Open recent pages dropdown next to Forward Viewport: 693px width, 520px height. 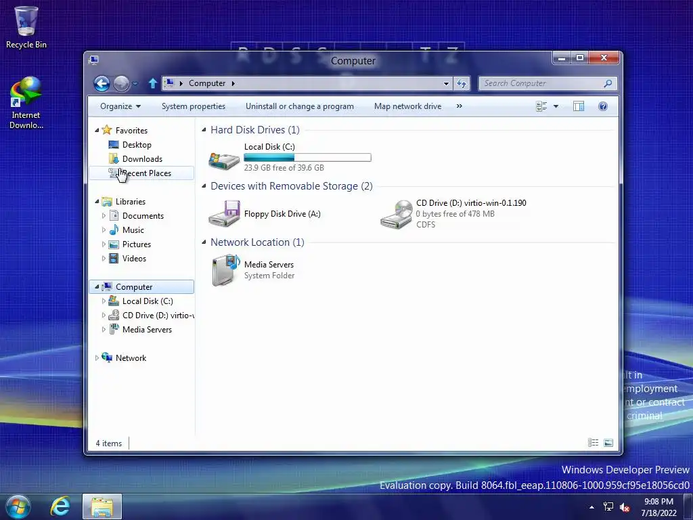coord(135,83)
